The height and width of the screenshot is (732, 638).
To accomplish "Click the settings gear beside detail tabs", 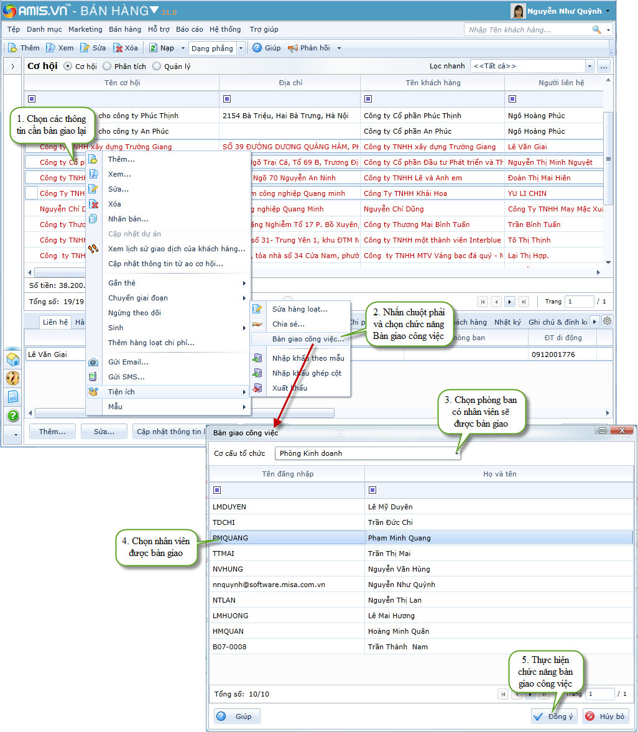I will click(x=607, y=321).
